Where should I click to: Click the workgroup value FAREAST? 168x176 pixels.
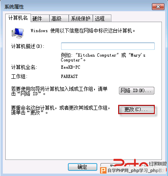69,76
